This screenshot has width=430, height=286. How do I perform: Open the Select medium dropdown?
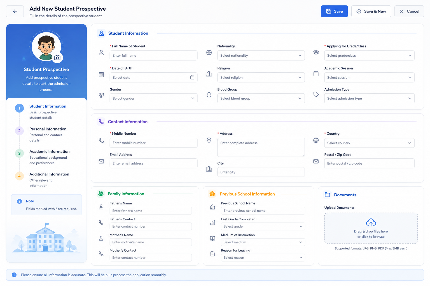click(263, 242)
